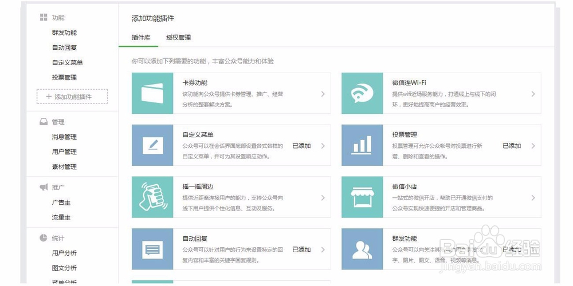
Task: Go to 消息管理 in sidebar
Action: pyautogui.click(x=64, y=137)
